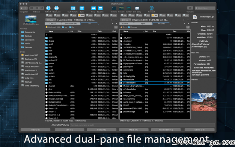The height and width of the screenshot is (147, 235).
Task: Open QuickLook from the toolbar
Action: [57, 8]
